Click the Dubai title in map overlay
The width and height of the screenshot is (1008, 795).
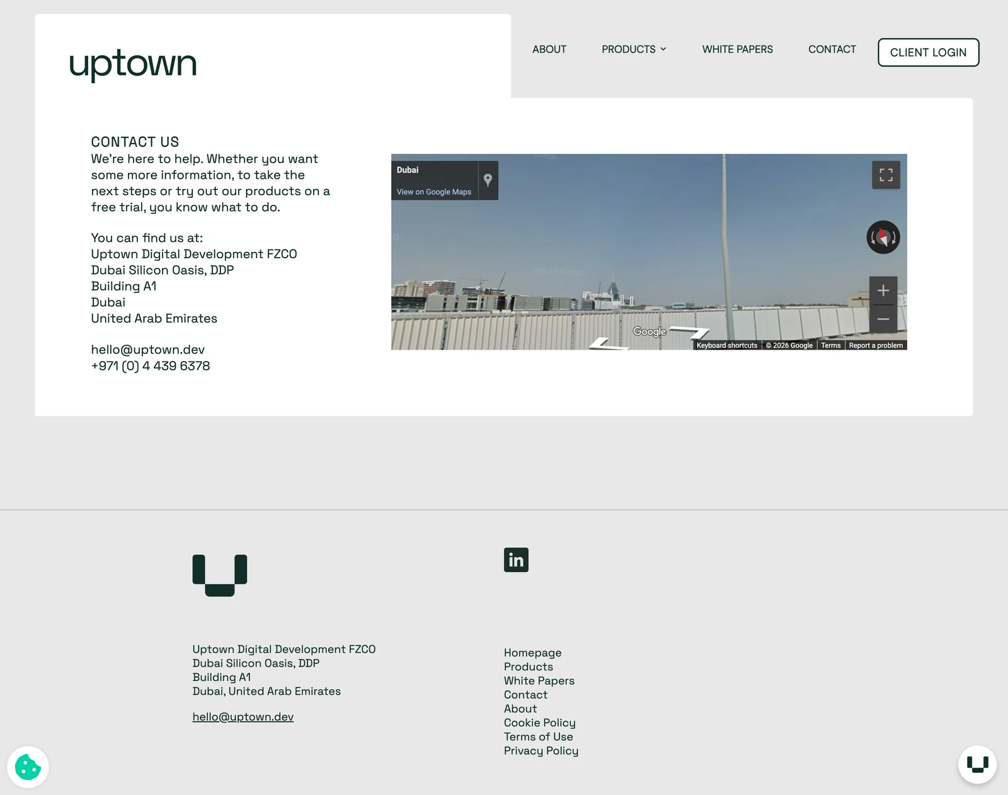(x=408, y=170)
